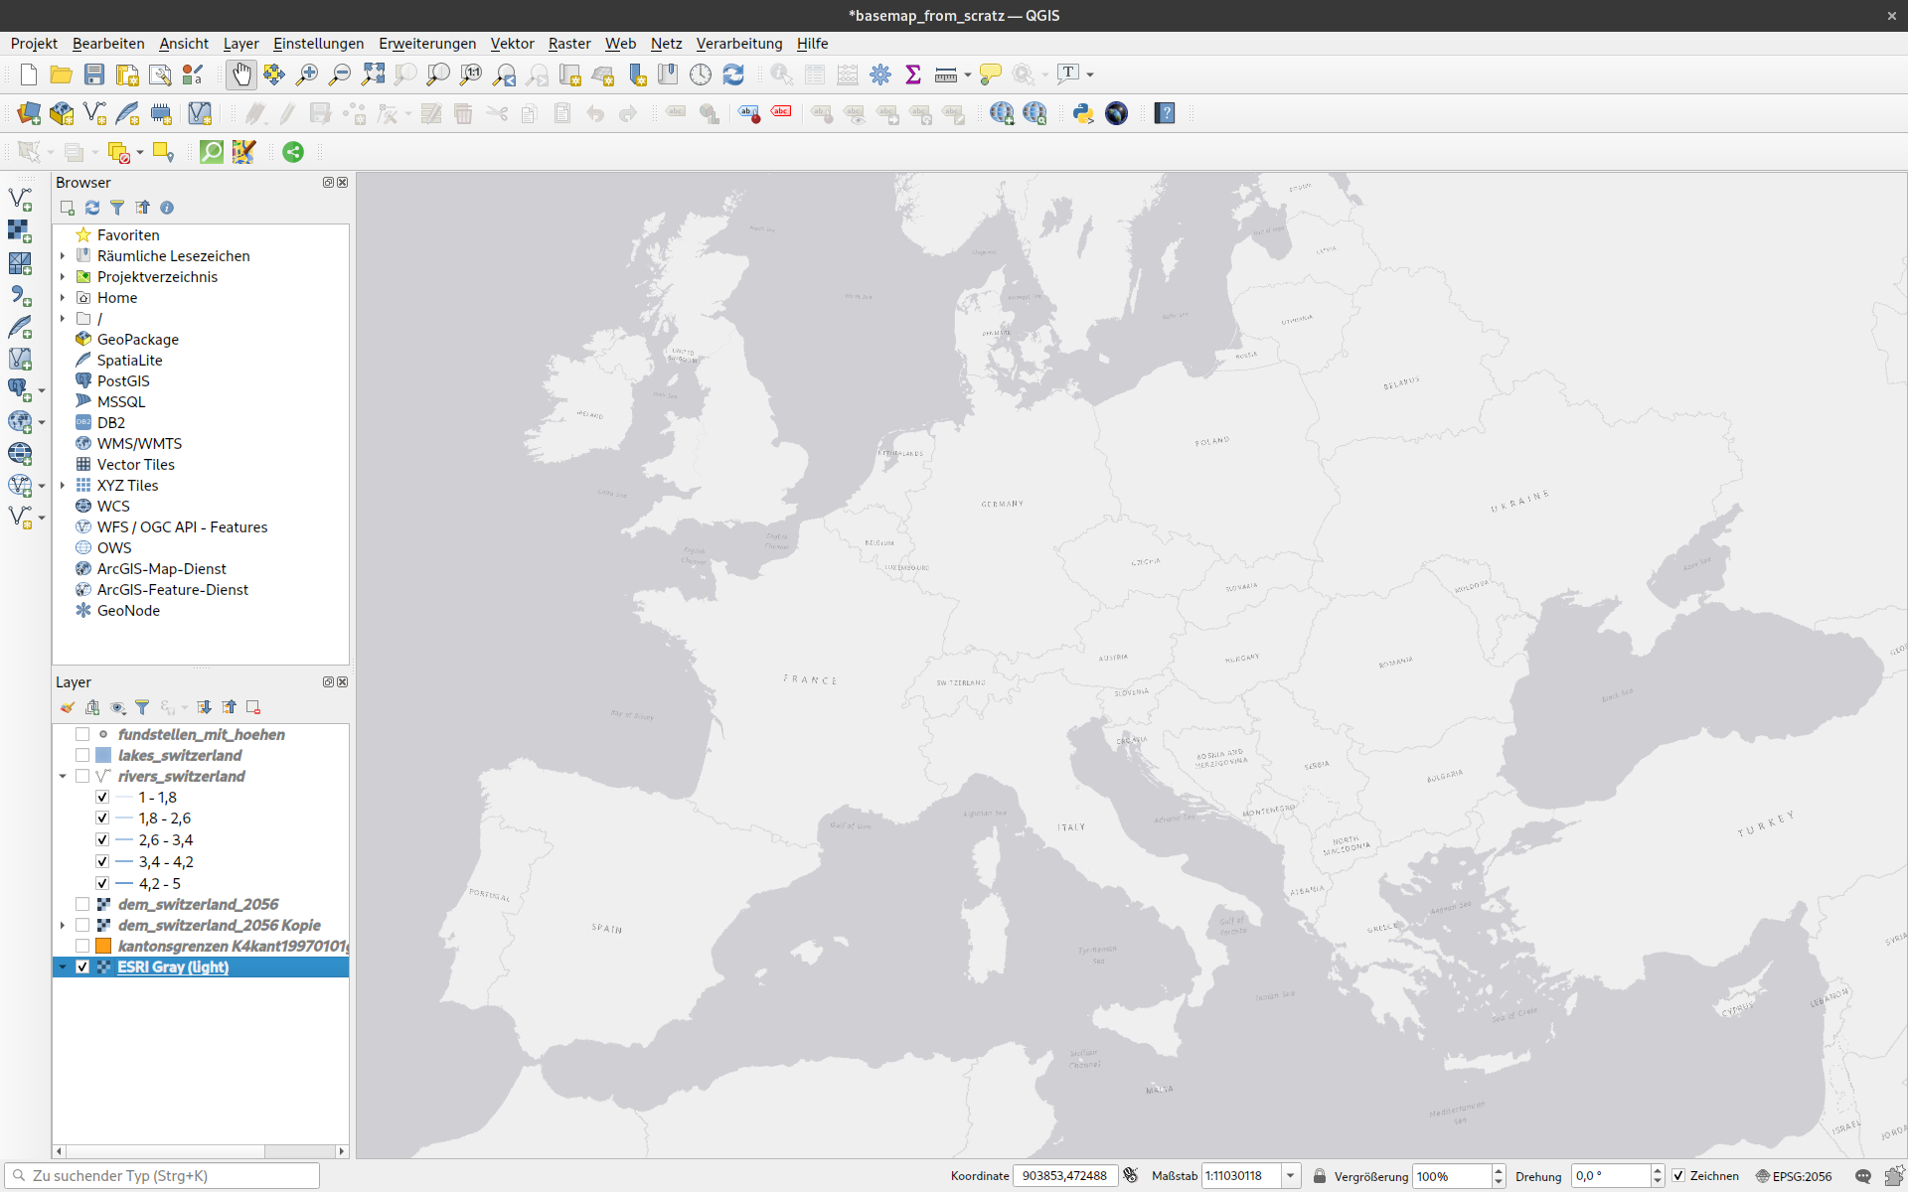Viewport: 1908px width, 1192px height.
Task: Click the Save Project floppy icon
Action: (x=94, y=74)
